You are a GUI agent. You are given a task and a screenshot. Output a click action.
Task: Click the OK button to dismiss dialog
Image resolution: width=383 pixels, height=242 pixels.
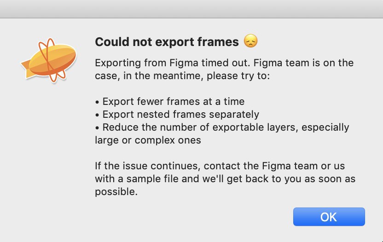coord(329,217)
